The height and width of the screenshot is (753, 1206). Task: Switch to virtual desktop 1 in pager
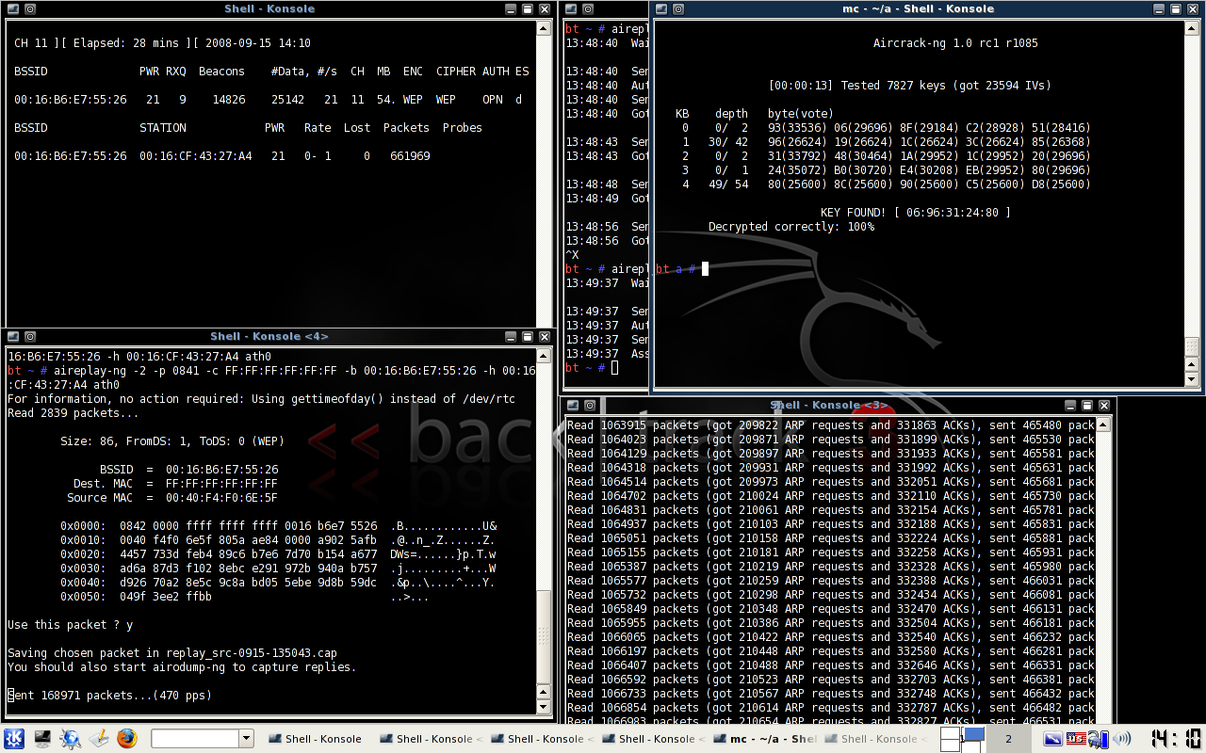click(963, 739)
